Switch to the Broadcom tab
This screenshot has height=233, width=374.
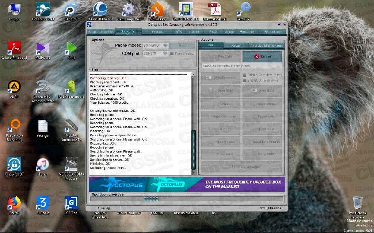click(x=247, y=32)
